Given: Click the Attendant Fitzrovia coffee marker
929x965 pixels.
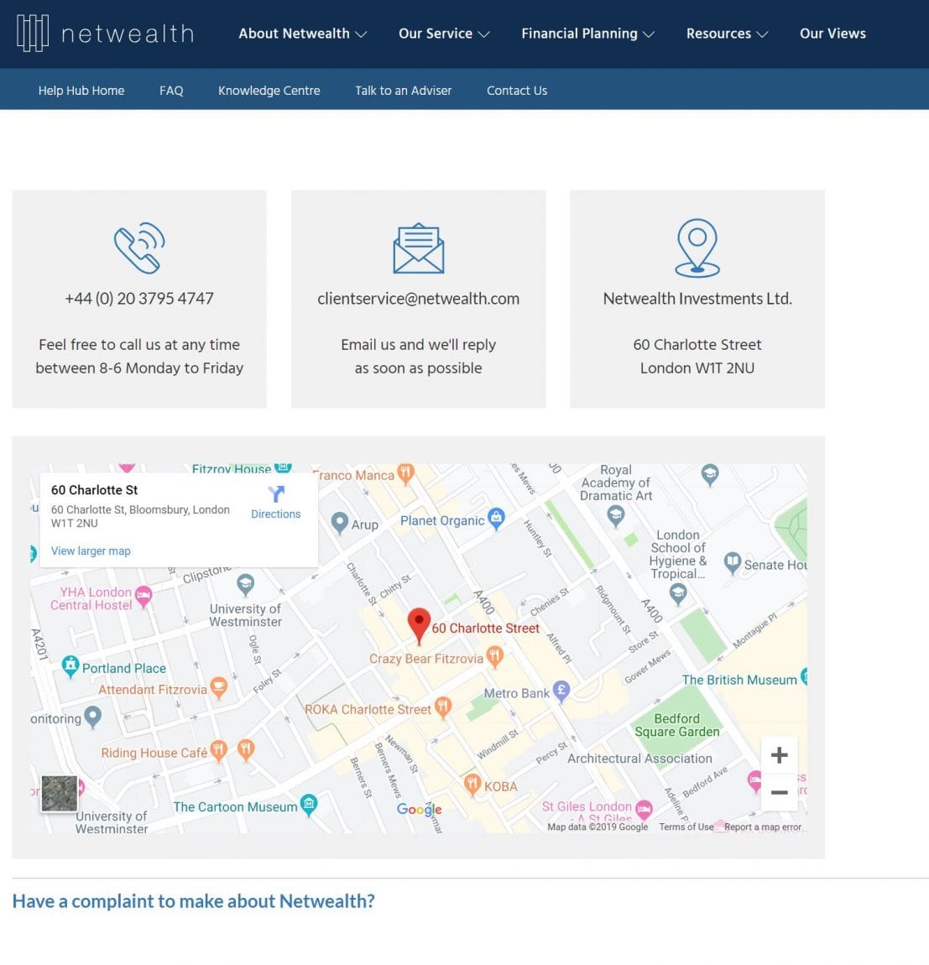Looking at the screenshot, I should pyautogui.click(x=218, y=687).
